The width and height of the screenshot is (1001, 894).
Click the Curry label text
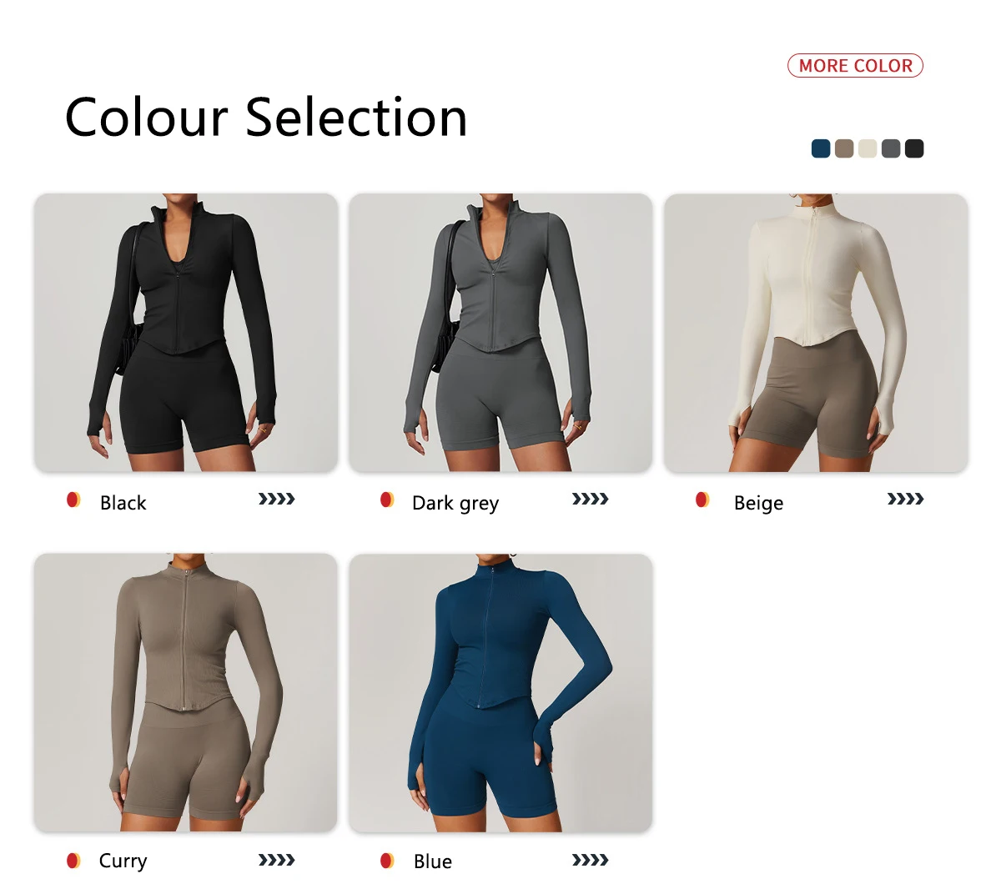(123, 861)
